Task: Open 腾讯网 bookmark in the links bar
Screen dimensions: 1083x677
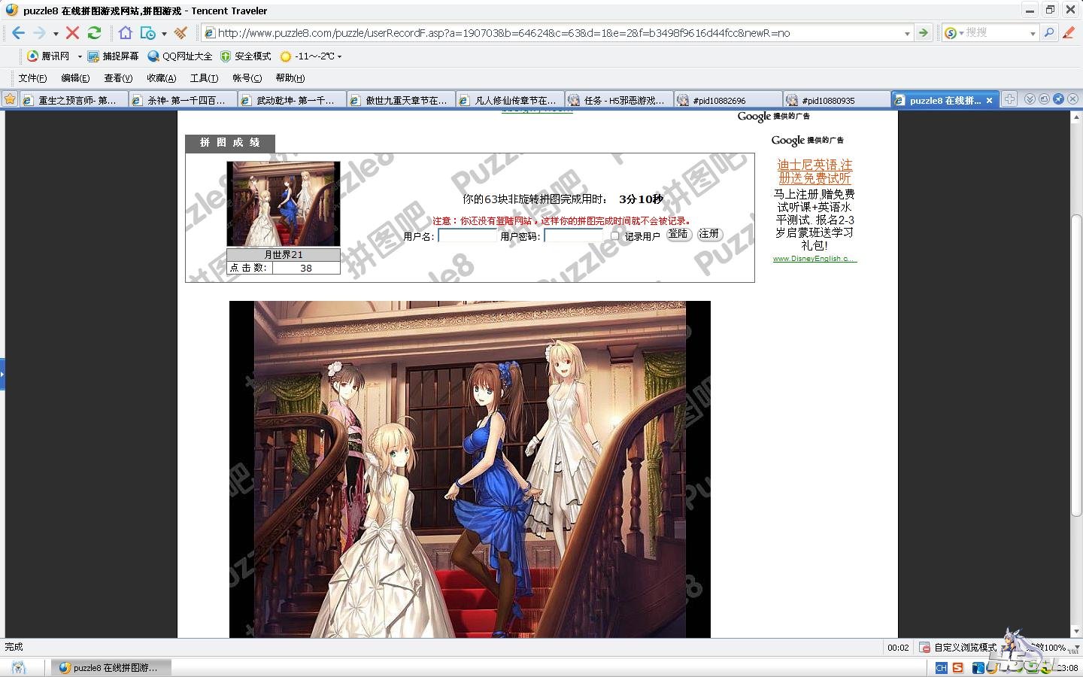Action: tap(48, 56)
